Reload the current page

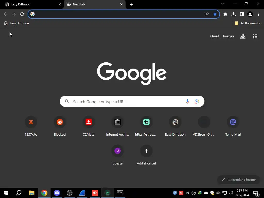(x=22, y=14)
